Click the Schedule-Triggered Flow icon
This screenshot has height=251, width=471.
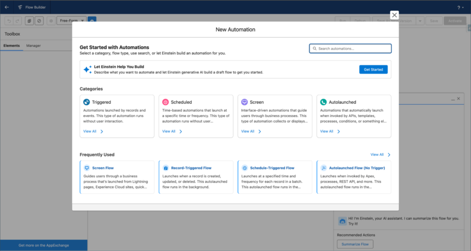click(x=245, y=168)
